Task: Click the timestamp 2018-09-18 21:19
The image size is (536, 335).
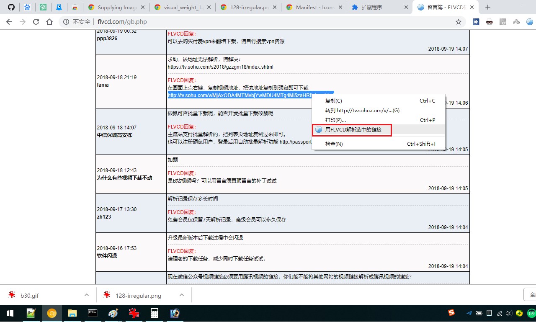Action: point(117,77)
